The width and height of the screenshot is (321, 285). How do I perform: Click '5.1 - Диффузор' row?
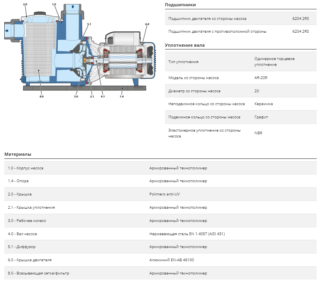(161, 247)
